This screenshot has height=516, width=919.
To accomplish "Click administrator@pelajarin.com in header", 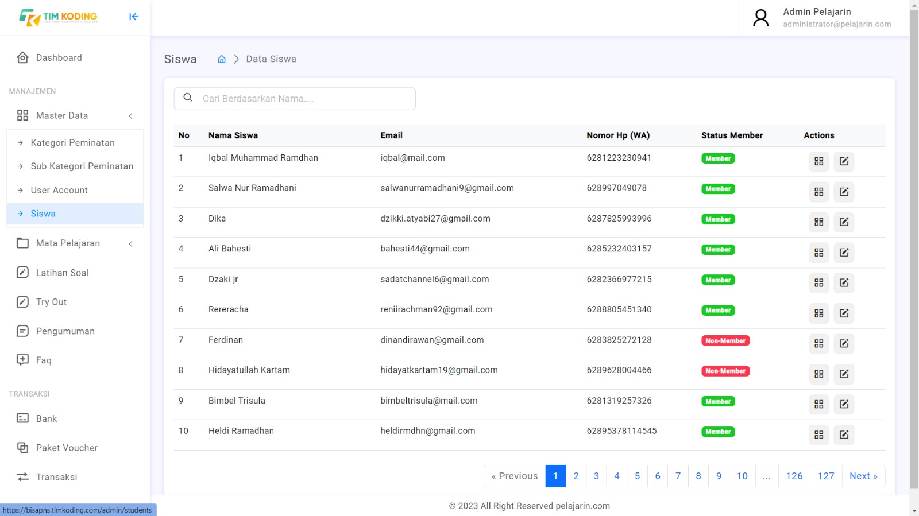I will coord(837,24).
